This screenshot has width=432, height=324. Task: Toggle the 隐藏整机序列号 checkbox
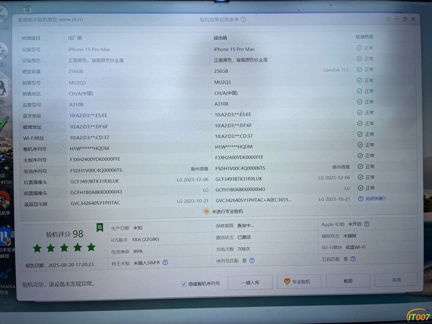point(184,284)
